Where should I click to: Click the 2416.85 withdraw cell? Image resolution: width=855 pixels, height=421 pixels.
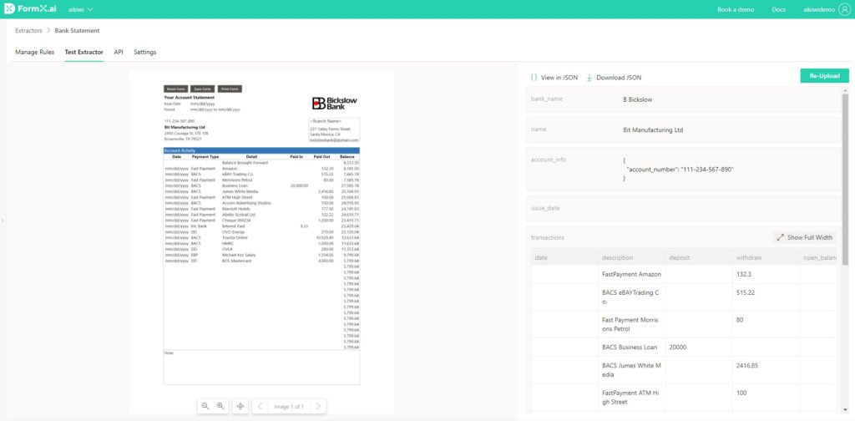[x=766, y=370]
